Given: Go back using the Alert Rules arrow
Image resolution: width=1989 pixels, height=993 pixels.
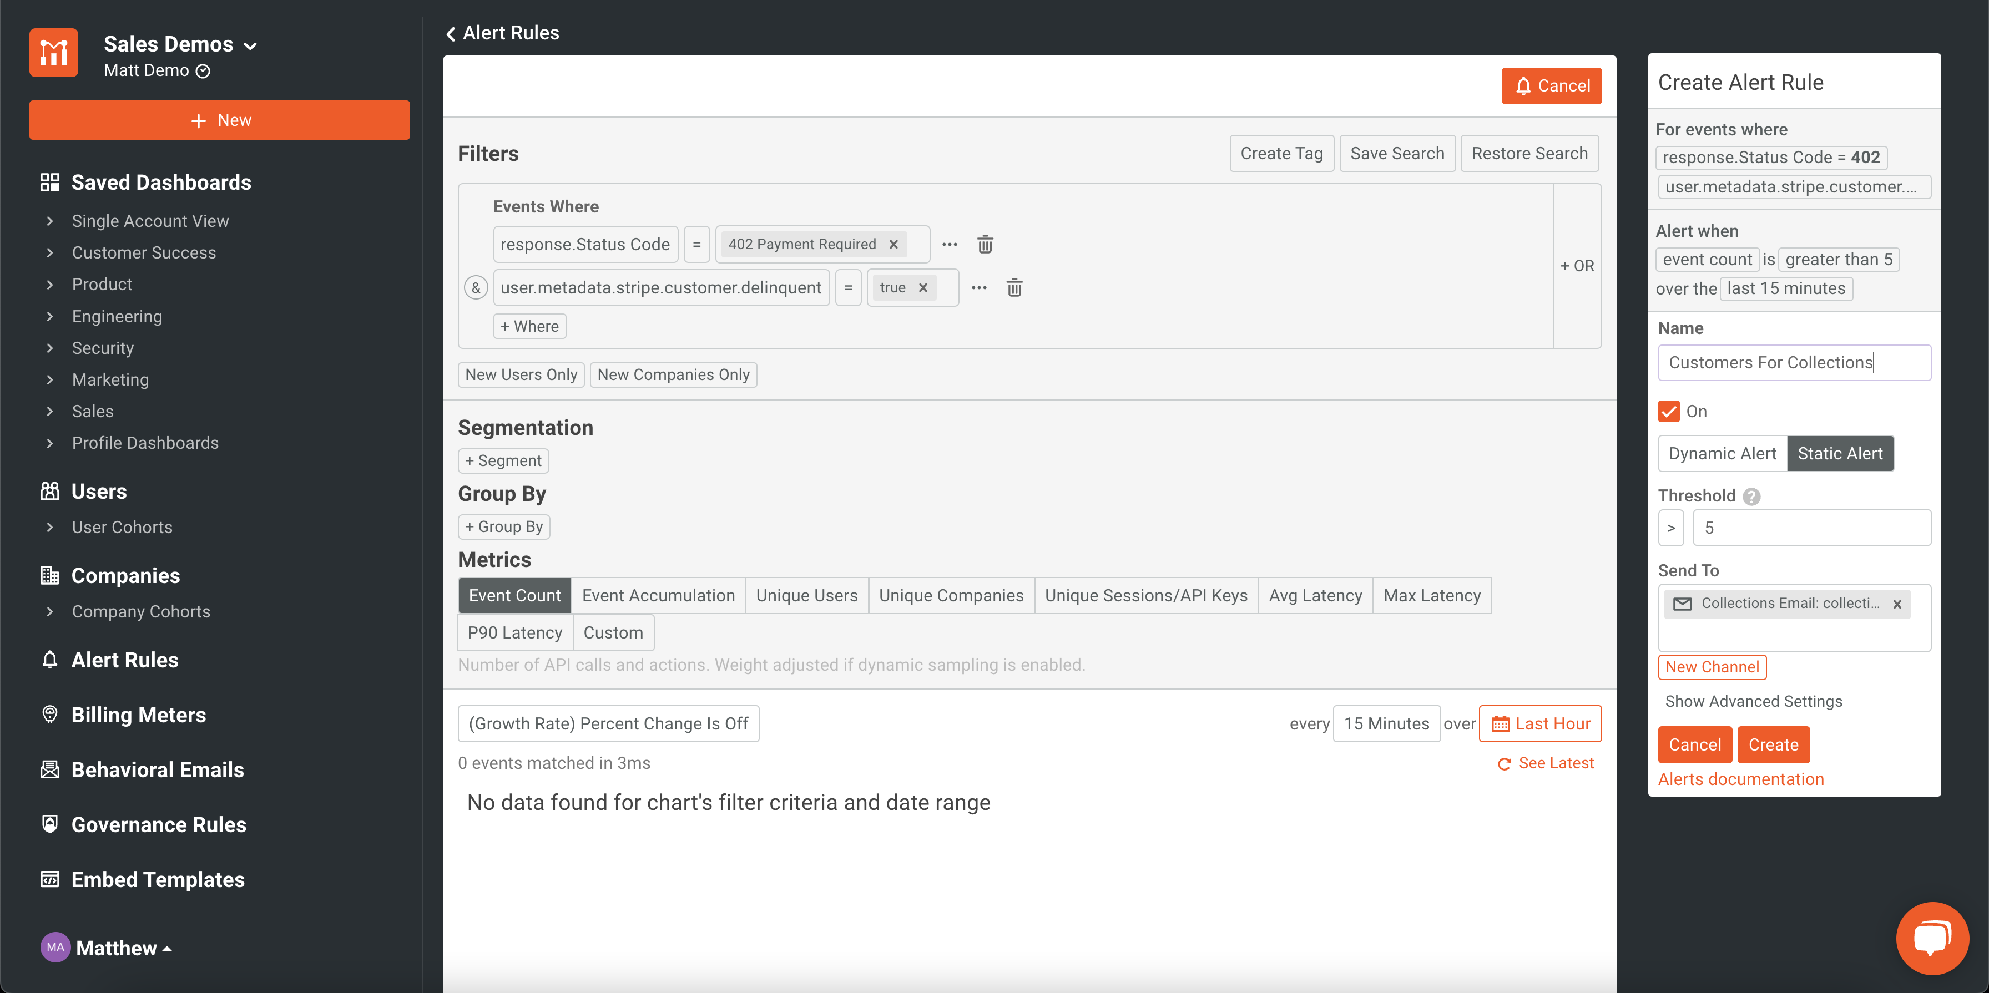Looking at the screenshot, I should point(451,33).
